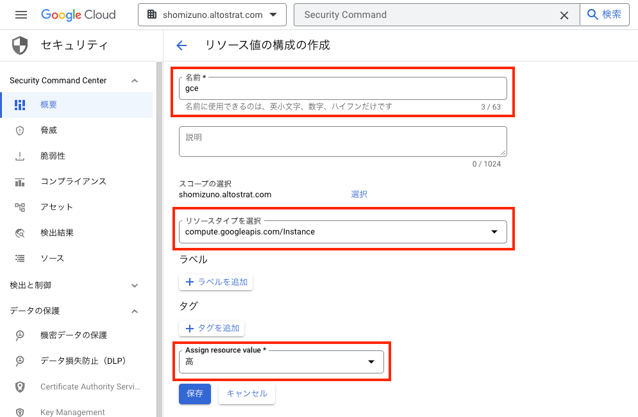Click the 検出結果 search-globe icon
Image resolution: width=638 pixels, height=417 pixels.
coord(20,233)
